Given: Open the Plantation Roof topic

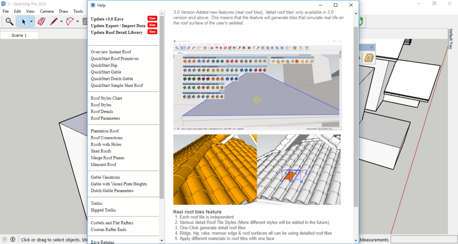Looking at the screenshot, I should (104, 131).
